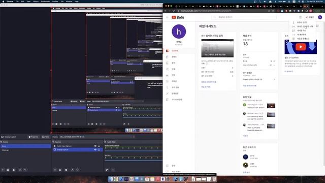Move selected source up in OBS
This screenshot has height=183, width=325.
tap(72, 170)
